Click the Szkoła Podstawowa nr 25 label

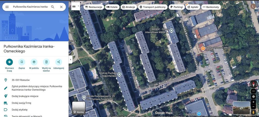click(100, 98)
